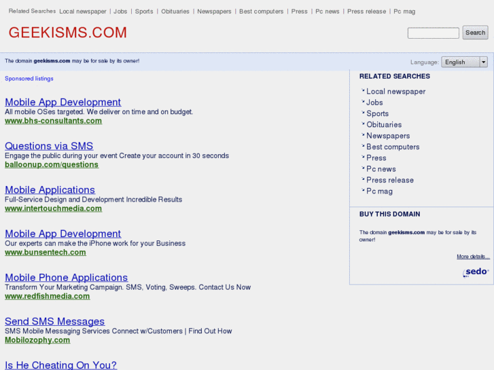Open More details domain link
This screenshot has height=370, width=494.
click(x=473, y=257)
